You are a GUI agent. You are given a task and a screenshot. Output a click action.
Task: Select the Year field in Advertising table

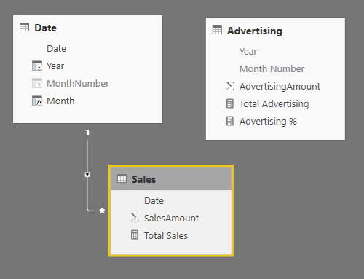248,52
